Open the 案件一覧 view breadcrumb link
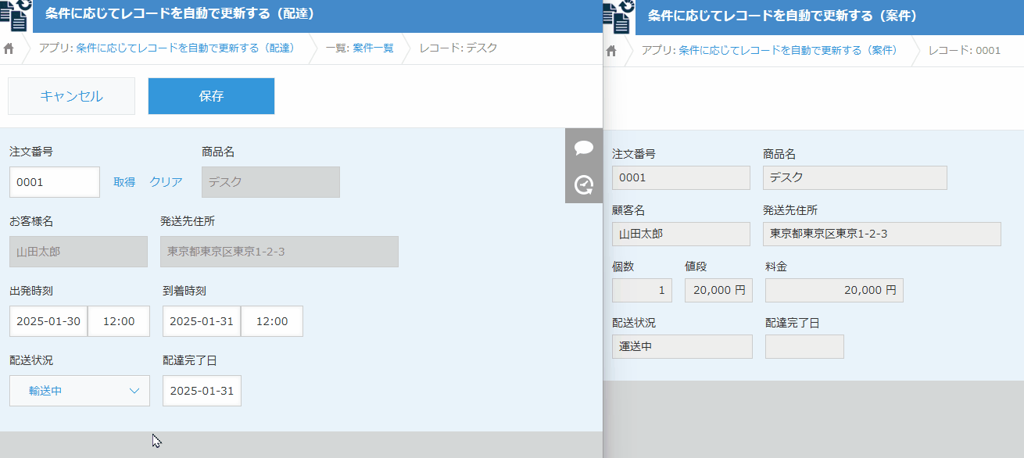 373,48
